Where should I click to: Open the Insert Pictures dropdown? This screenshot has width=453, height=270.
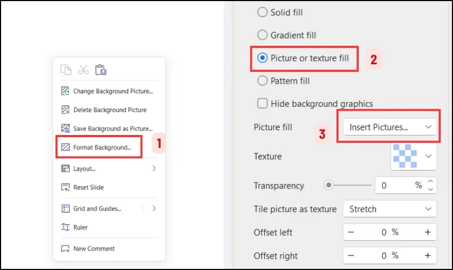click(389, 127)
